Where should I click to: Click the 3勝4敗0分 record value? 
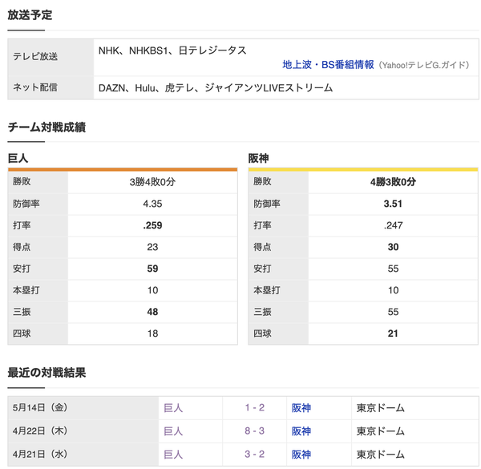click(152, 182)
